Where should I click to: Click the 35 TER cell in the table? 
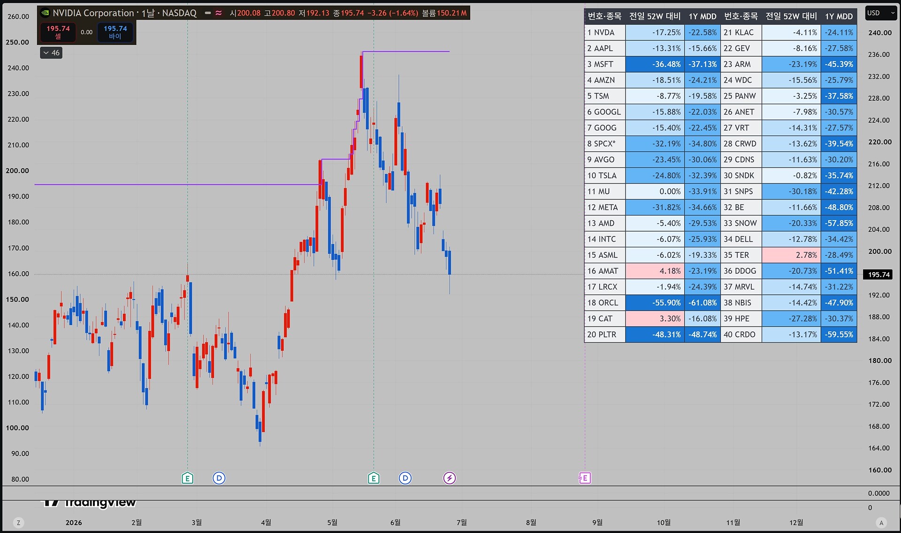pos(741,255)
